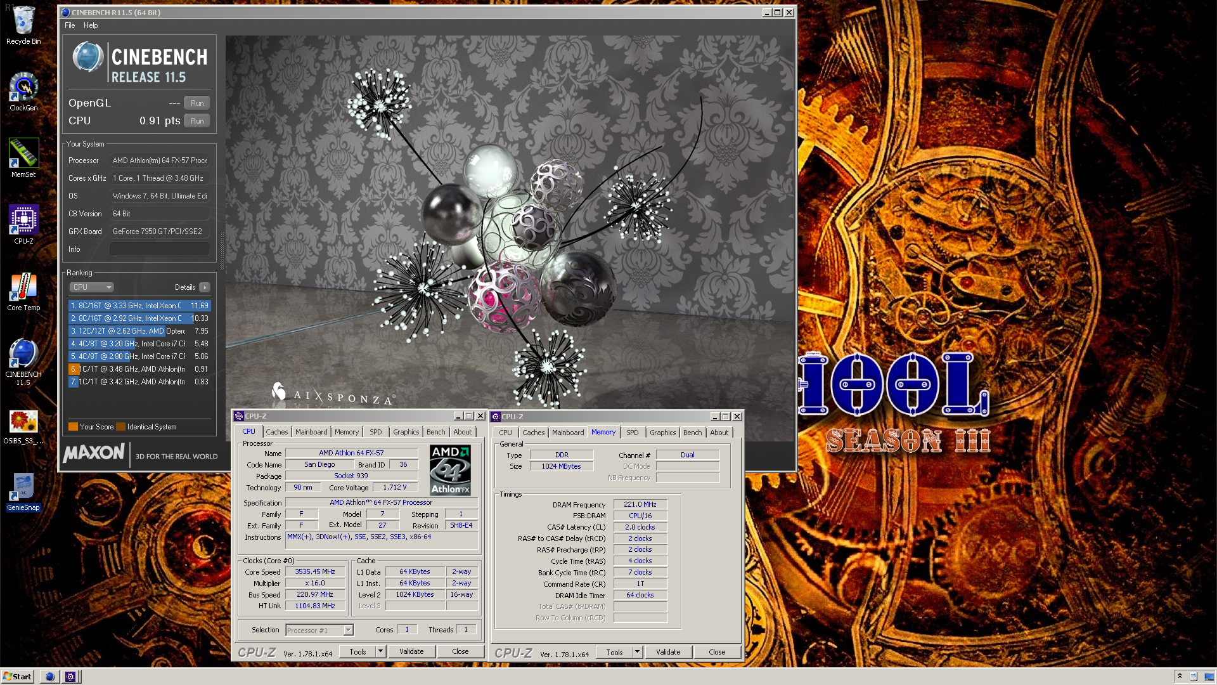Show hidden tray icons arrow

[x=1180, y=676]
